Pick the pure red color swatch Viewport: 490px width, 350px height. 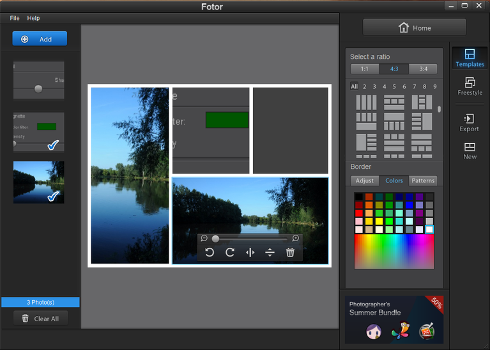[359, 213]
